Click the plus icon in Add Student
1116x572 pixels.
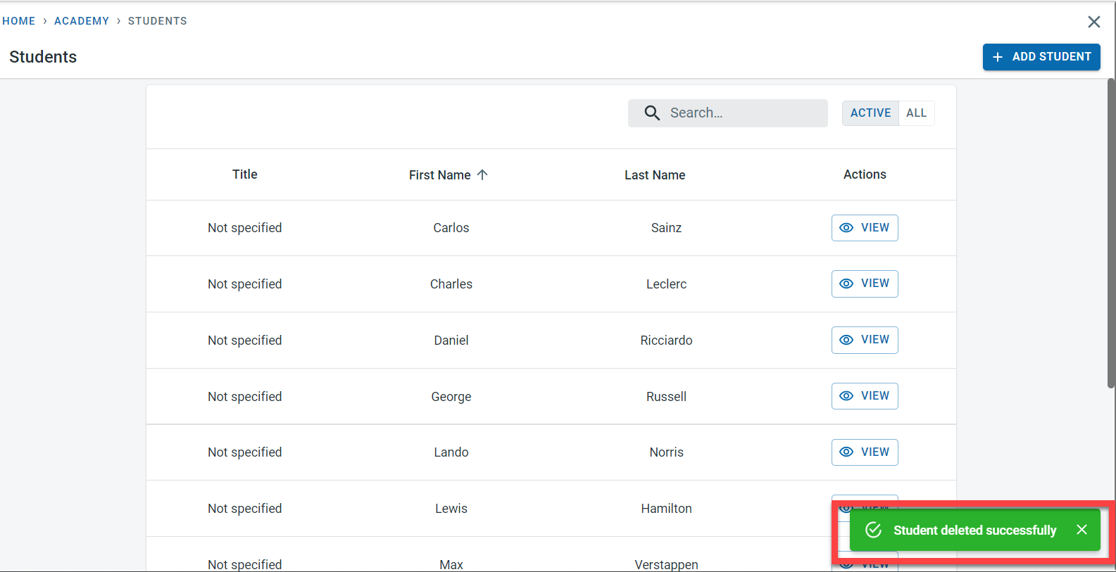click(997, 57)
